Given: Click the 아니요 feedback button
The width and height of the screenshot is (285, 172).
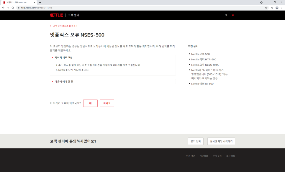Looking at the screenshot, I should tap(107, 103).
